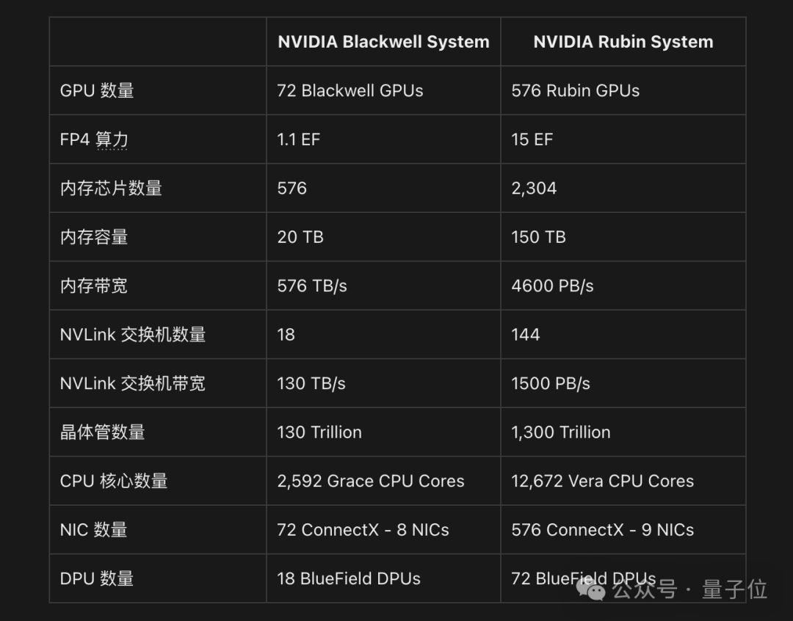The width and height of the screenshot is (793, 621).
Task: Select the 576 Rubin GPUs cell
Action: click(575, 90)
